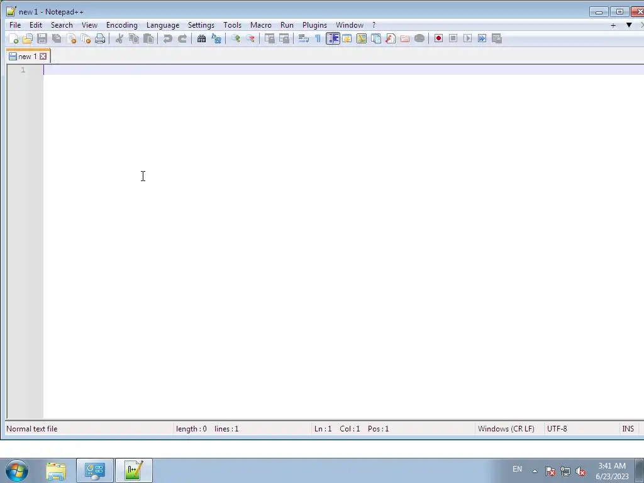Open the Windows Start menu
Screen dimensions: 644x483
17,470
